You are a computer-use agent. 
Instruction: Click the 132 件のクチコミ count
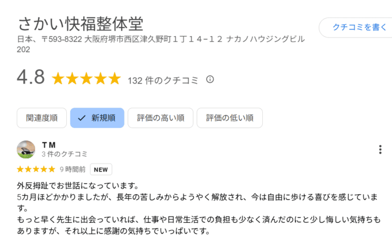[163, 81]
